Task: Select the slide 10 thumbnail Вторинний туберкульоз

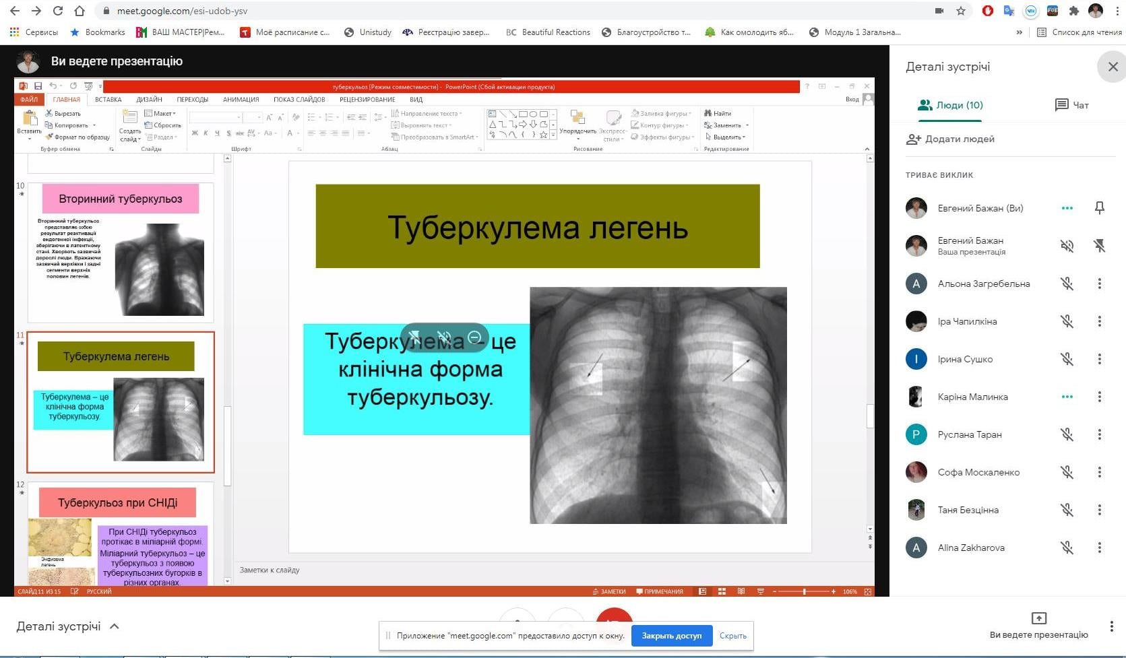Action: (121, 253)
